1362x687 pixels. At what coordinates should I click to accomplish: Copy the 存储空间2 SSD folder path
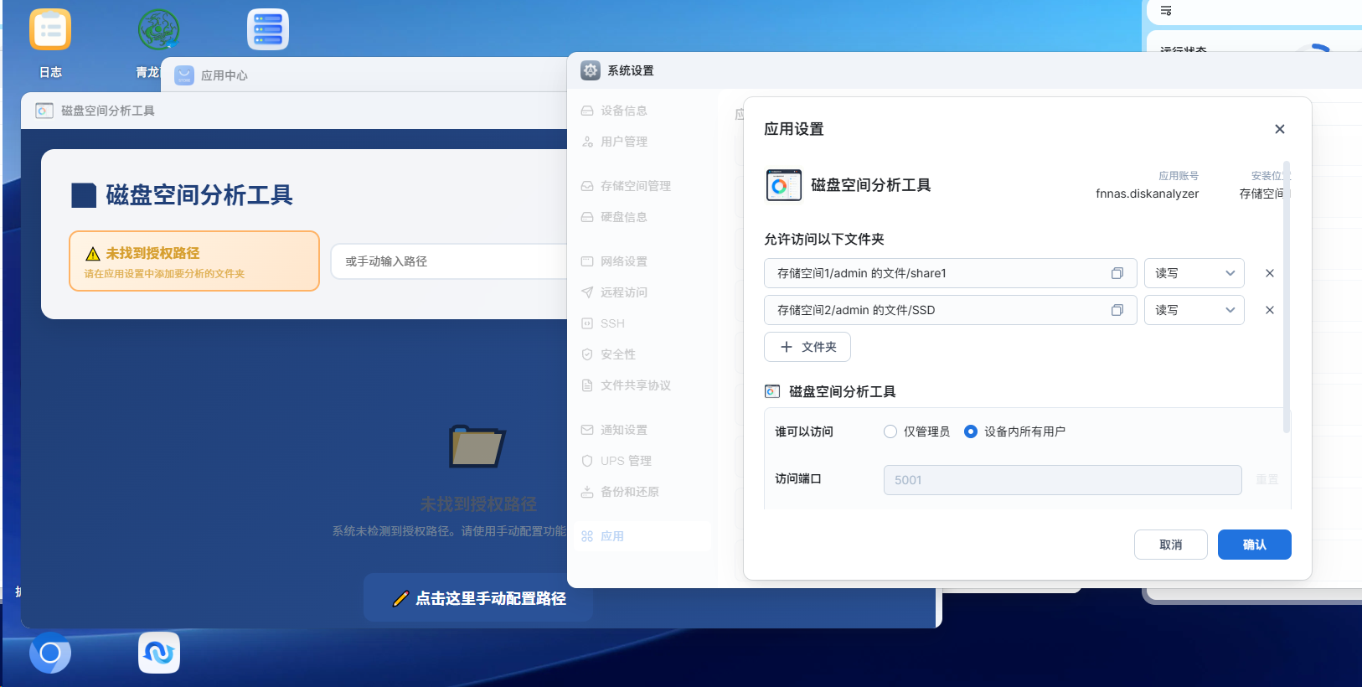click(1117, 310)
